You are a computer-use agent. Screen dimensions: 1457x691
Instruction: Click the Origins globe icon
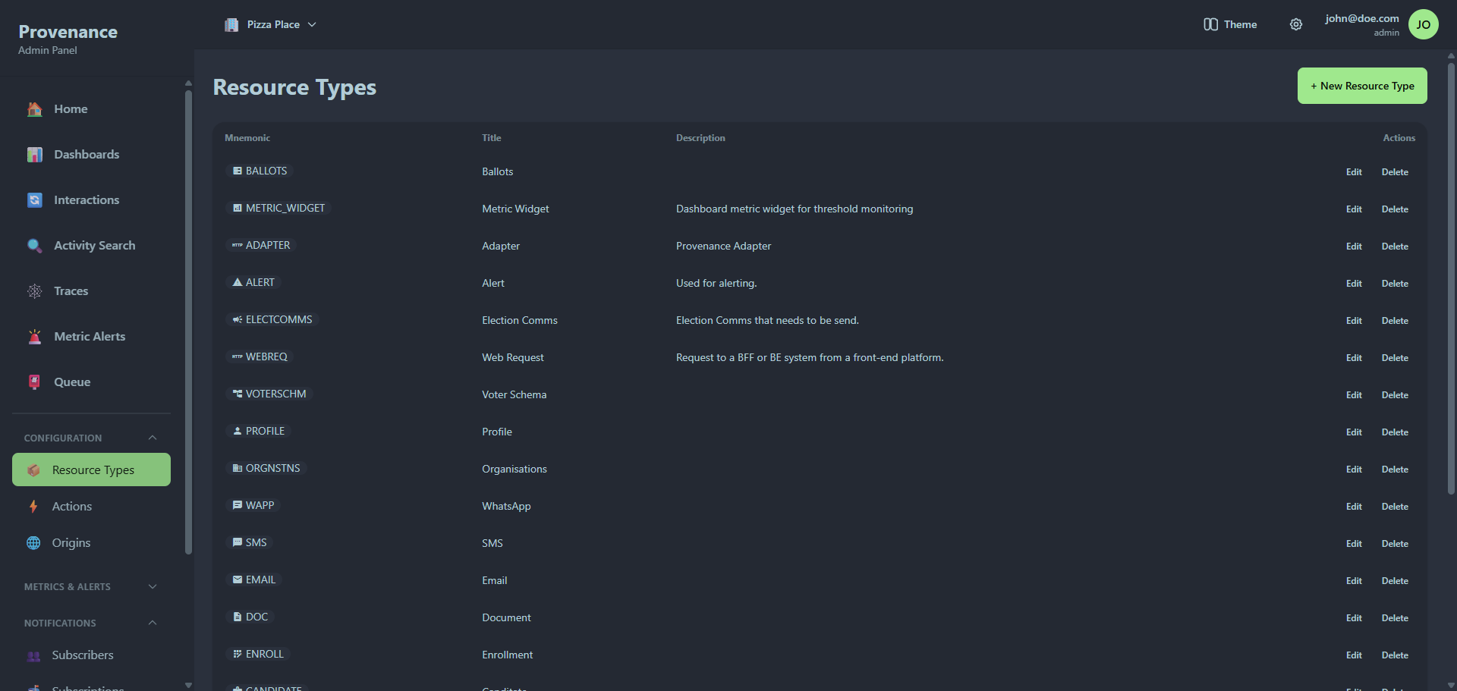coord(33,542)
